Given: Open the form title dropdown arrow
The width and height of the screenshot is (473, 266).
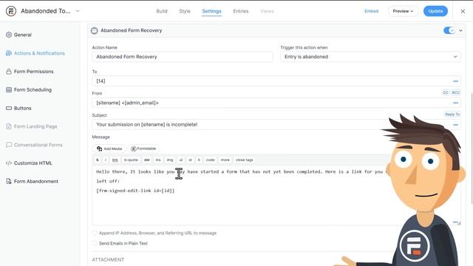Looking at the screenshot, I should (78, 11).
